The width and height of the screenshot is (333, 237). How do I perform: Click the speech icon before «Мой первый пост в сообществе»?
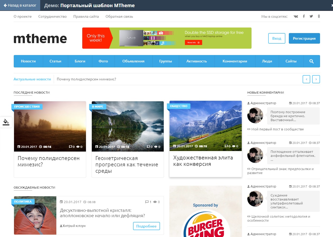(x=249, y=129)
